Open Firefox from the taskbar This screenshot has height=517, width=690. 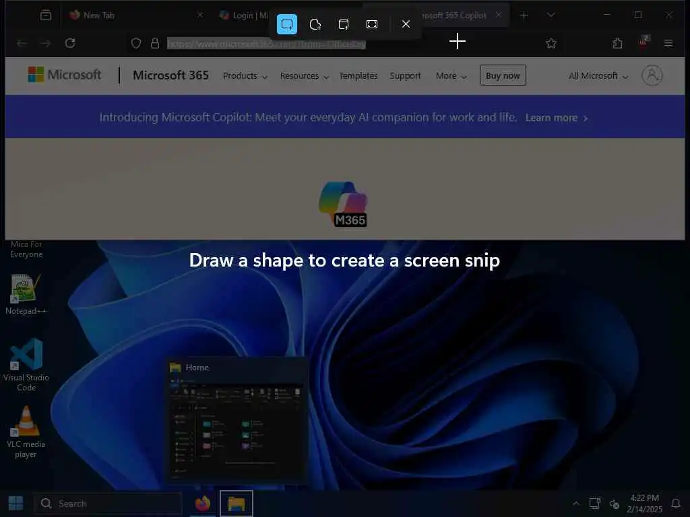coord(203,504)
